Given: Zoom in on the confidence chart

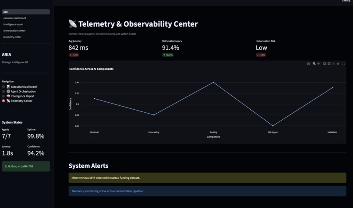Looking at the screenshot, I should (325, 64).
